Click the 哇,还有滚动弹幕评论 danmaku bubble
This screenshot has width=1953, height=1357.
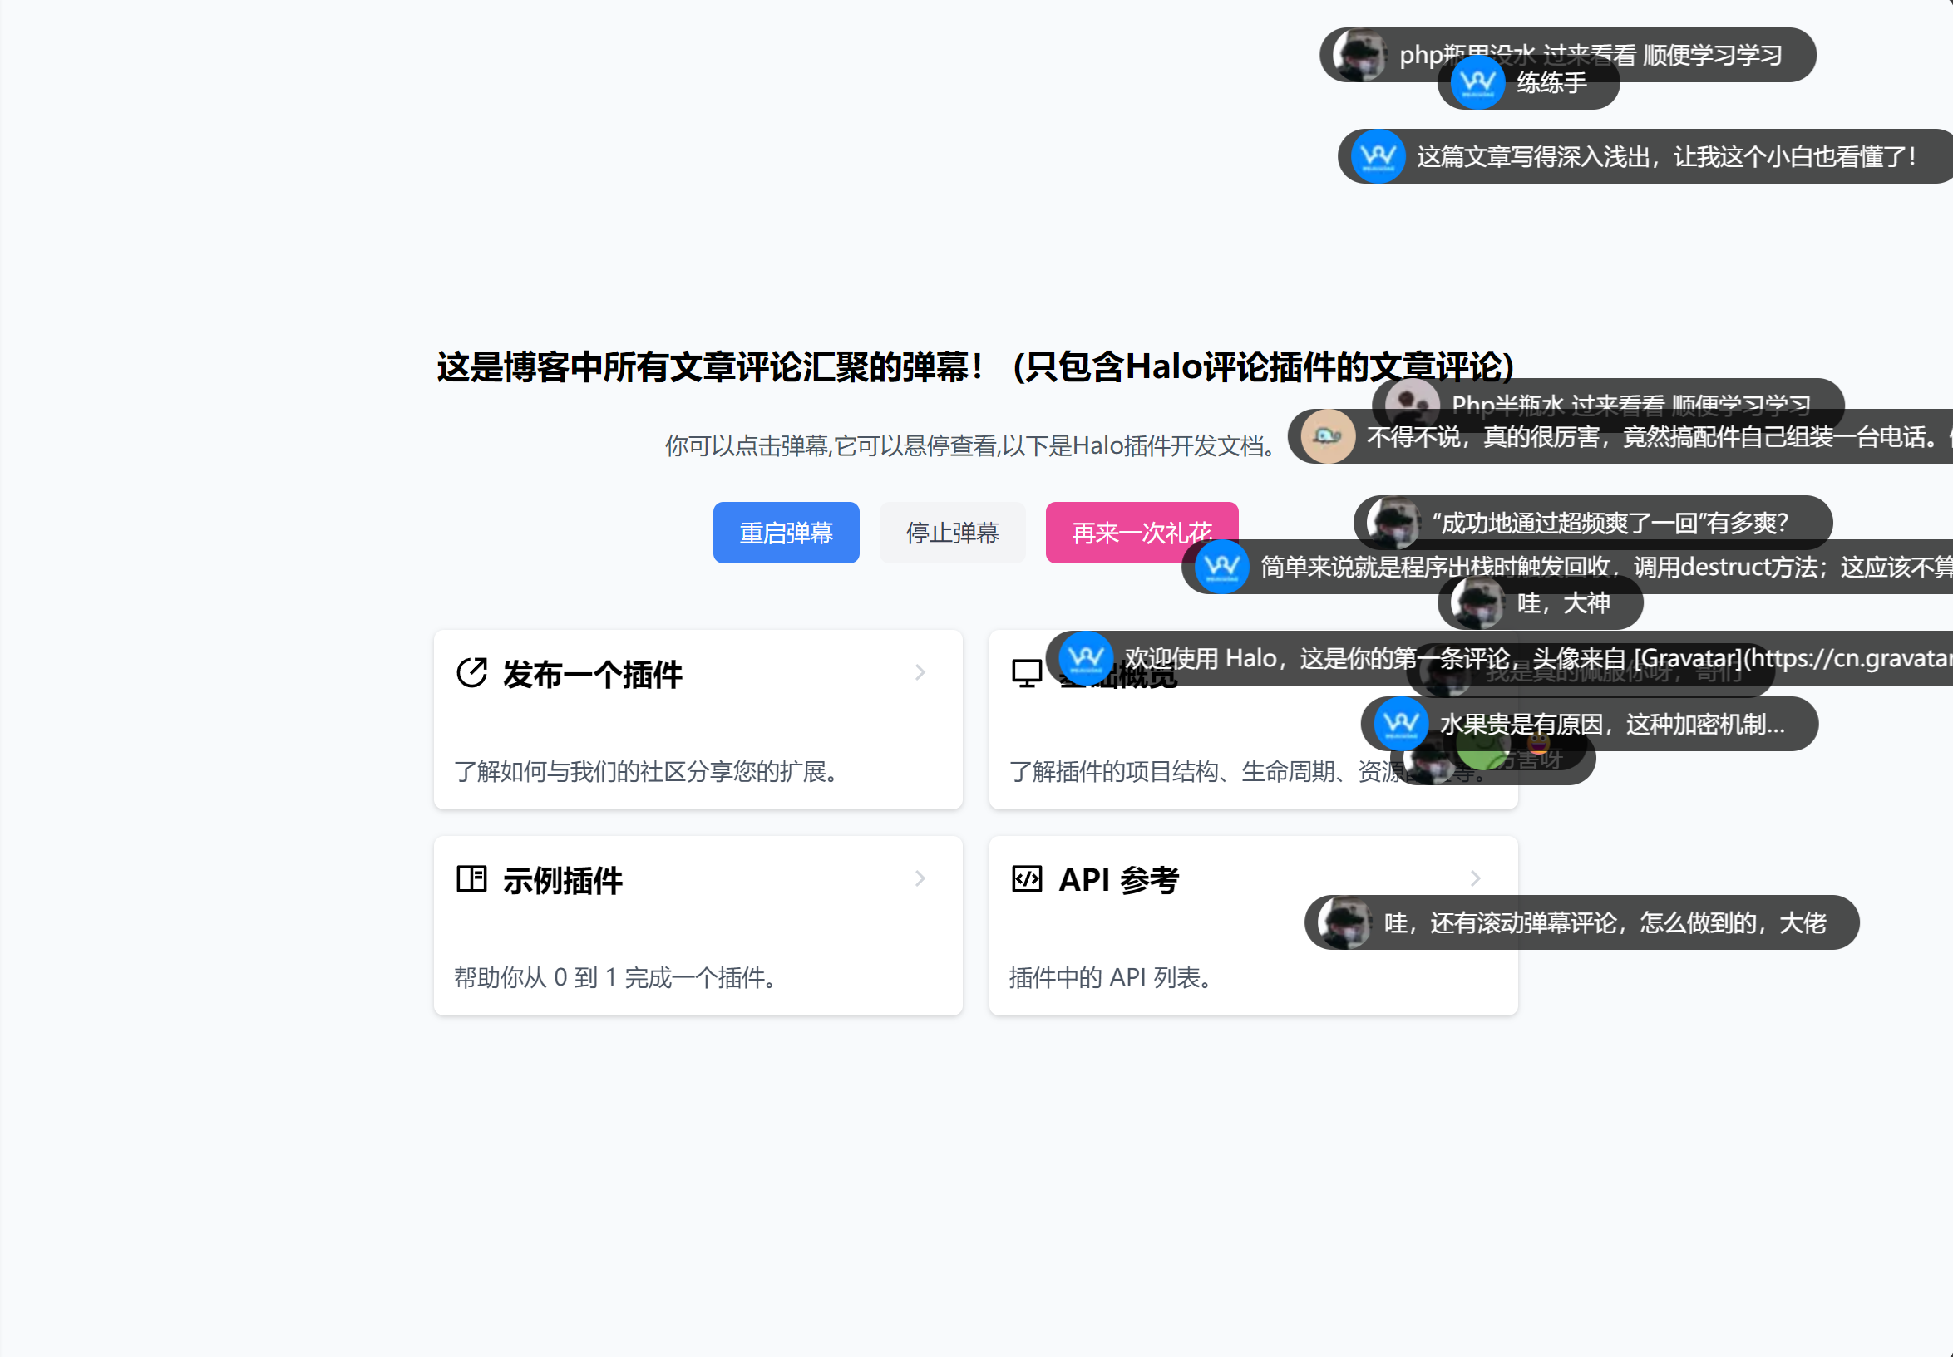1604,922
